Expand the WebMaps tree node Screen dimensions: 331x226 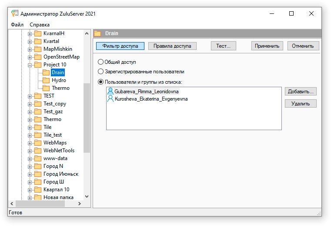coord(30,143)
